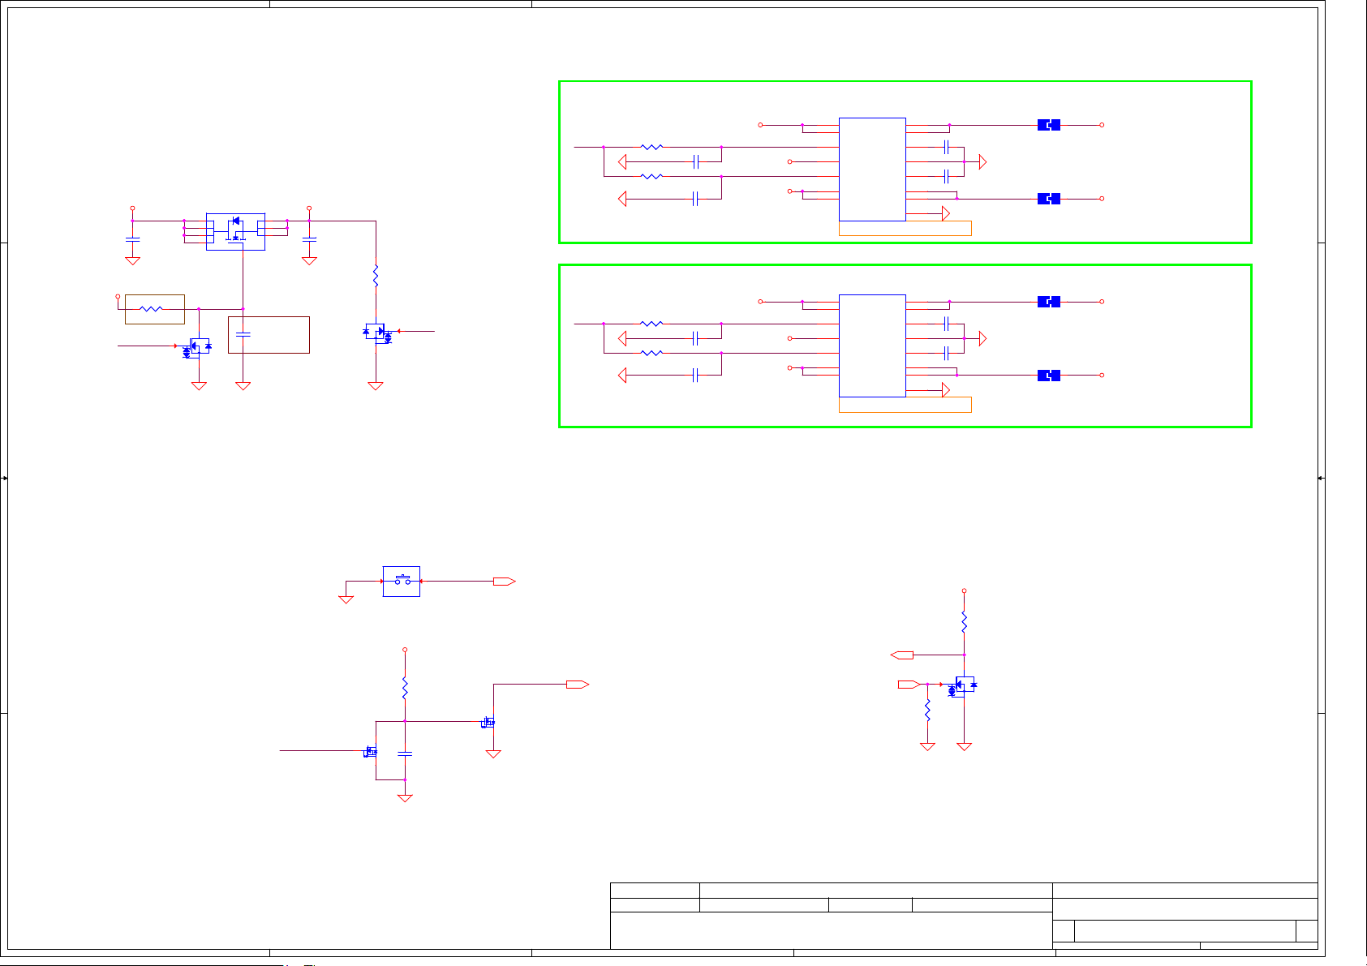Click the vertical resistor above the right-gated MOSFET

376,276
